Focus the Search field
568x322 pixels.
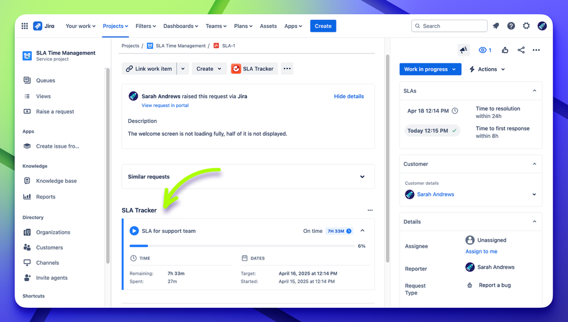(449, 26)
